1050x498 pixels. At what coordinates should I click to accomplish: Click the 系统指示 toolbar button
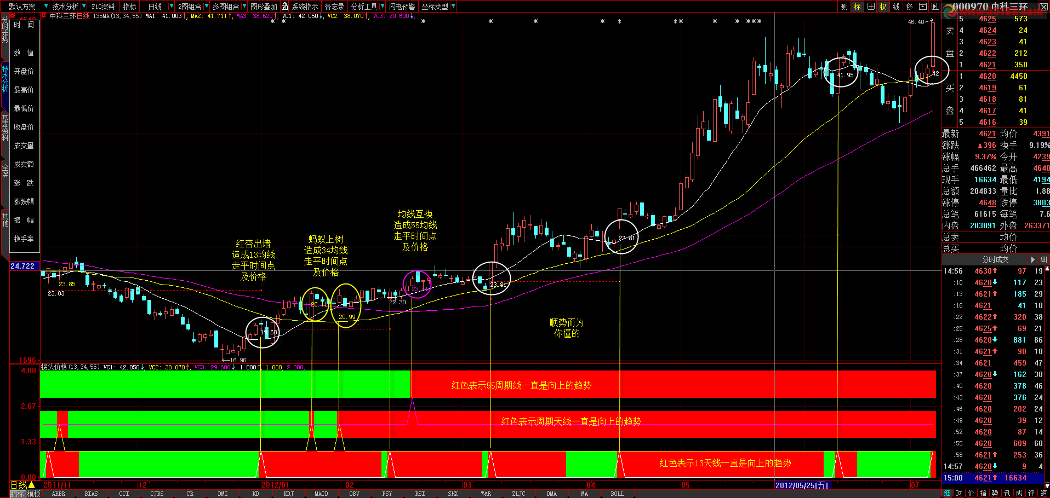coord(305,7)
